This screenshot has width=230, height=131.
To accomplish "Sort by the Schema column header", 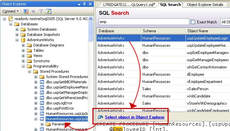I will pyautogui.click(x=163, y=31).
